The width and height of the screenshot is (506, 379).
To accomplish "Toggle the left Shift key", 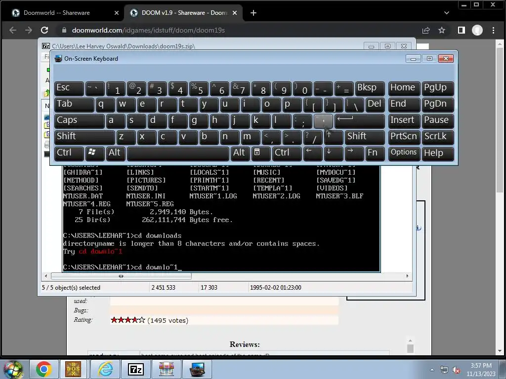I will 84,137.
